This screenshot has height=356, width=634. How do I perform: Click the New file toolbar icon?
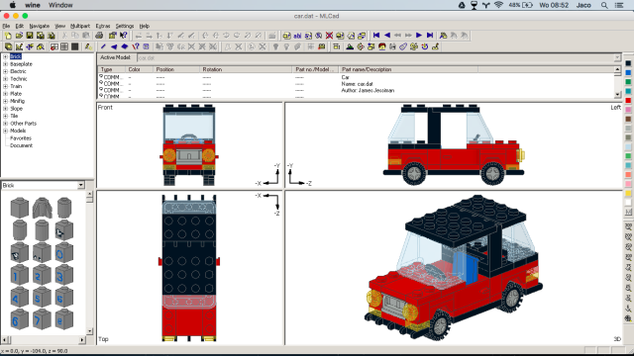8,36
